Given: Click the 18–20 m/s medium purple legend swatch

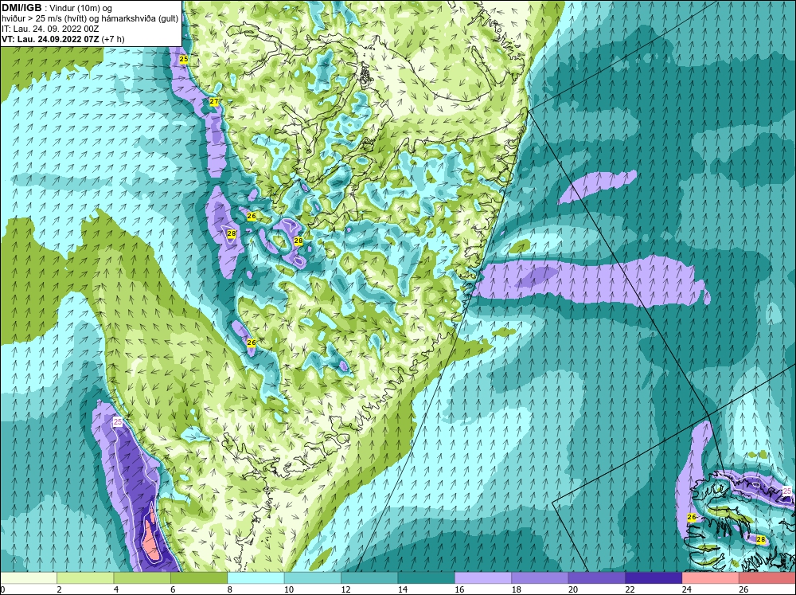Looking at the screenshot, I should pyautogui.click(x=540, y=578).
